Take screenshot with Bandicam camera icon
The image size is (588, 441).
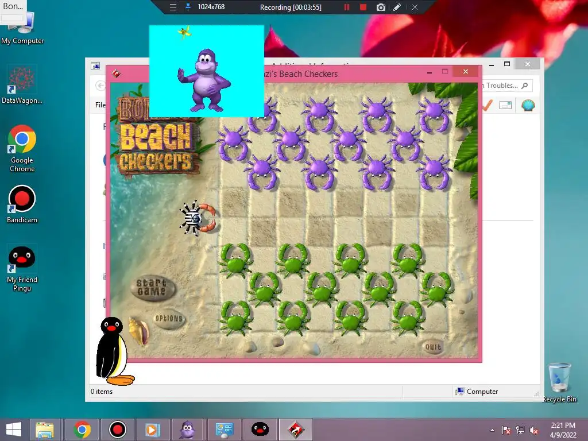tap(381, 7)
